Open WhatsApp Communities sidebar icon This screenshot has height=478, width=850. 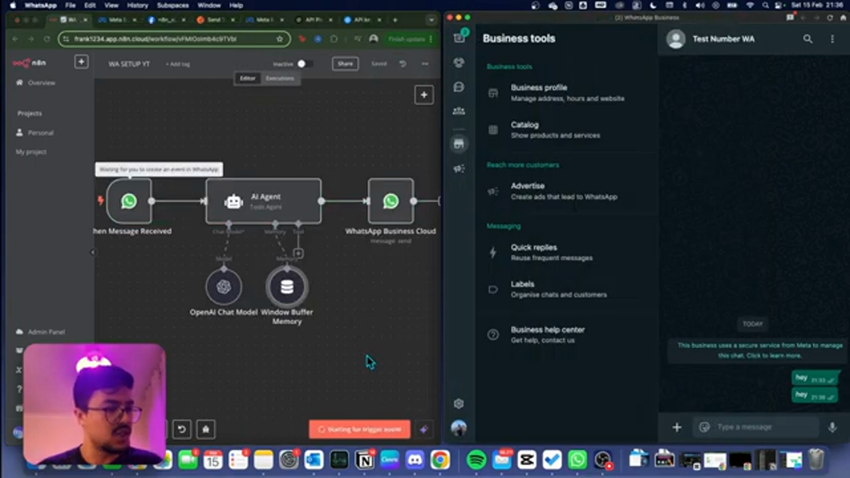click(x=459, y=112)
